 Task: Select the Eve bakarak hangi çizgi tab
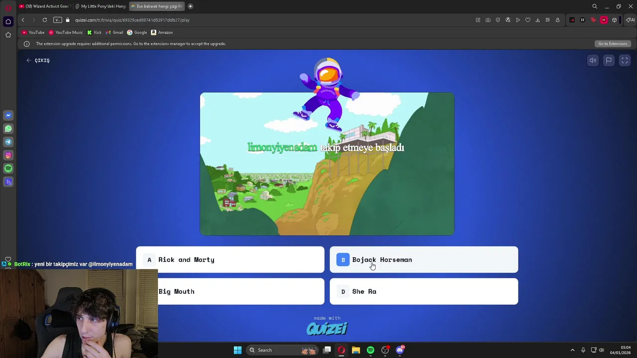point(156,6)
